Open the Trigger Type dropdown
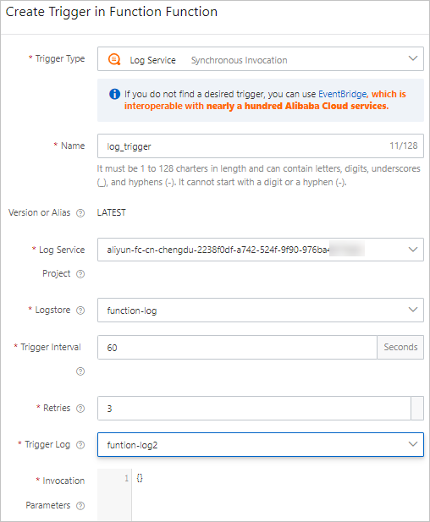Viewport: 430px width, 522px height. pos(261,59)
